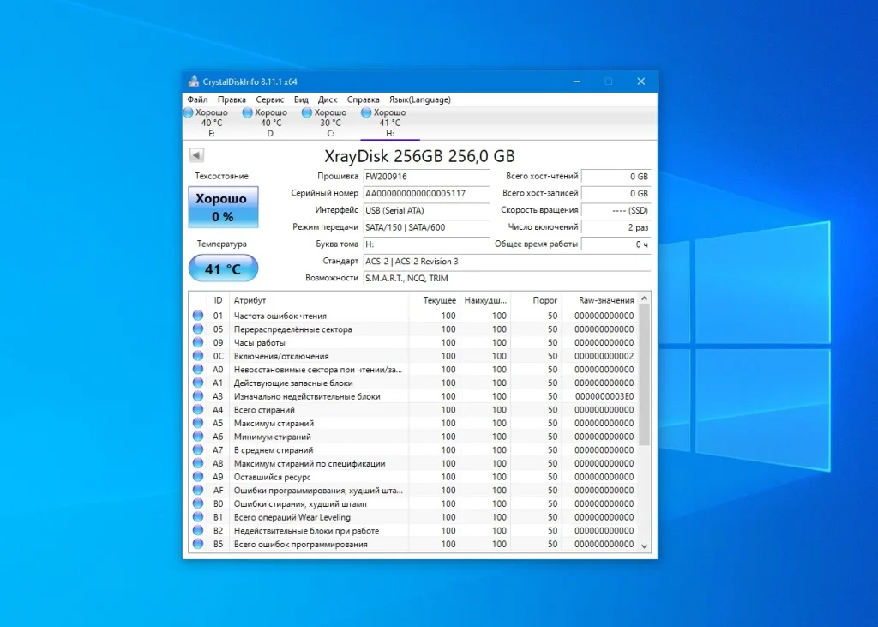Screen dimensions: 878x627
Task: Click status icon for attribute 01
Action: tap(198, 316)
